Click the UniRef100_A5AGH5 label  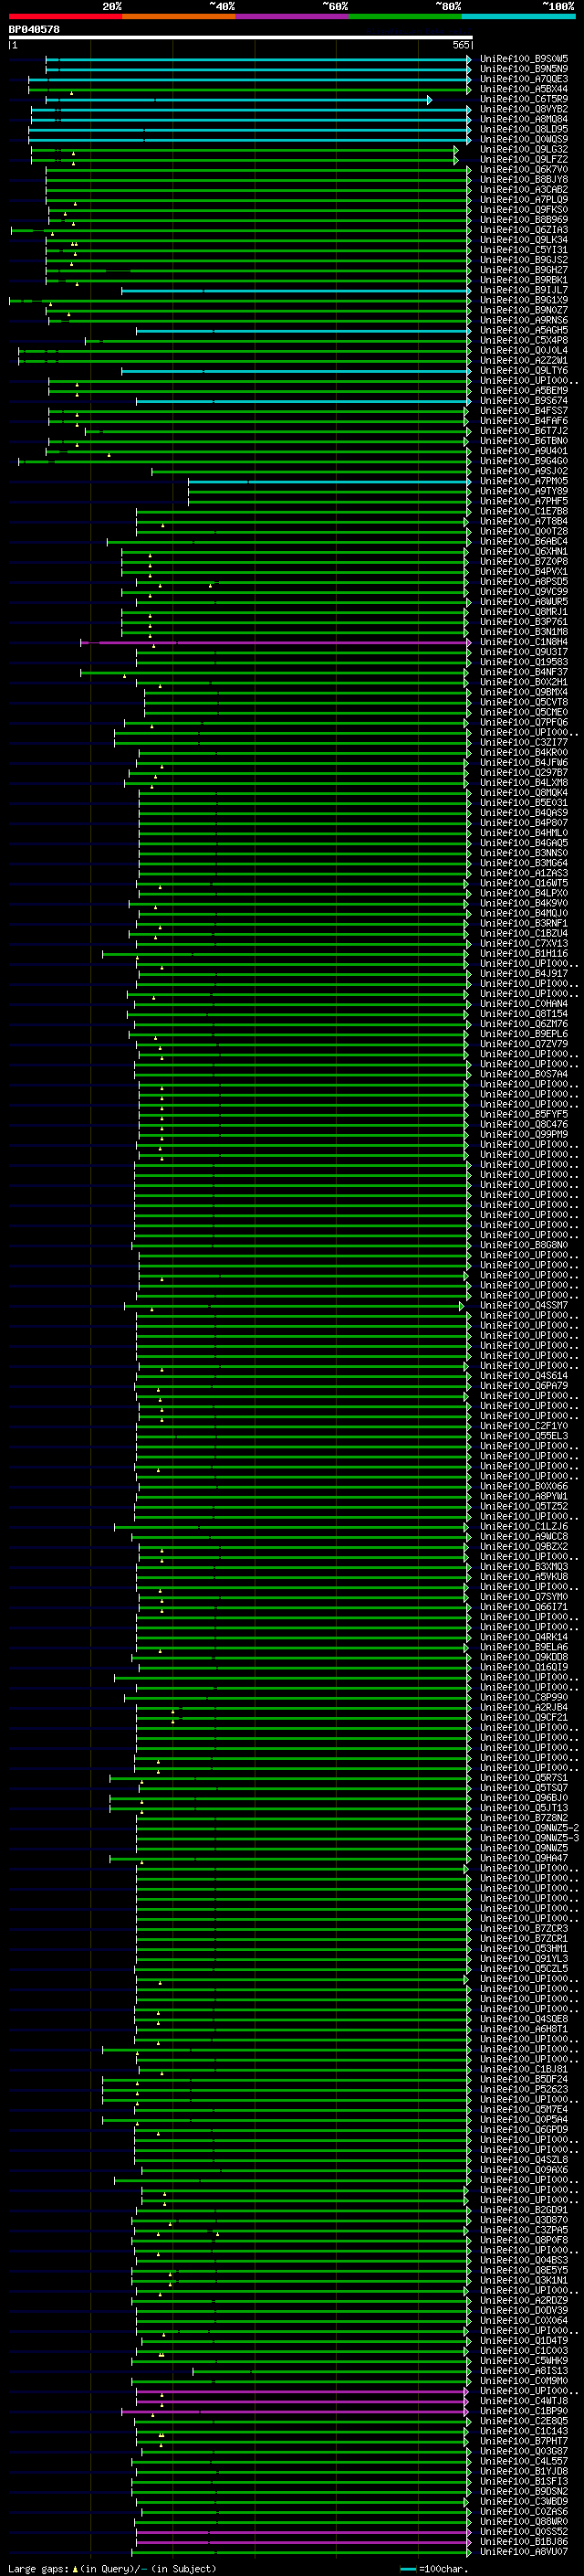click(524, 330)
